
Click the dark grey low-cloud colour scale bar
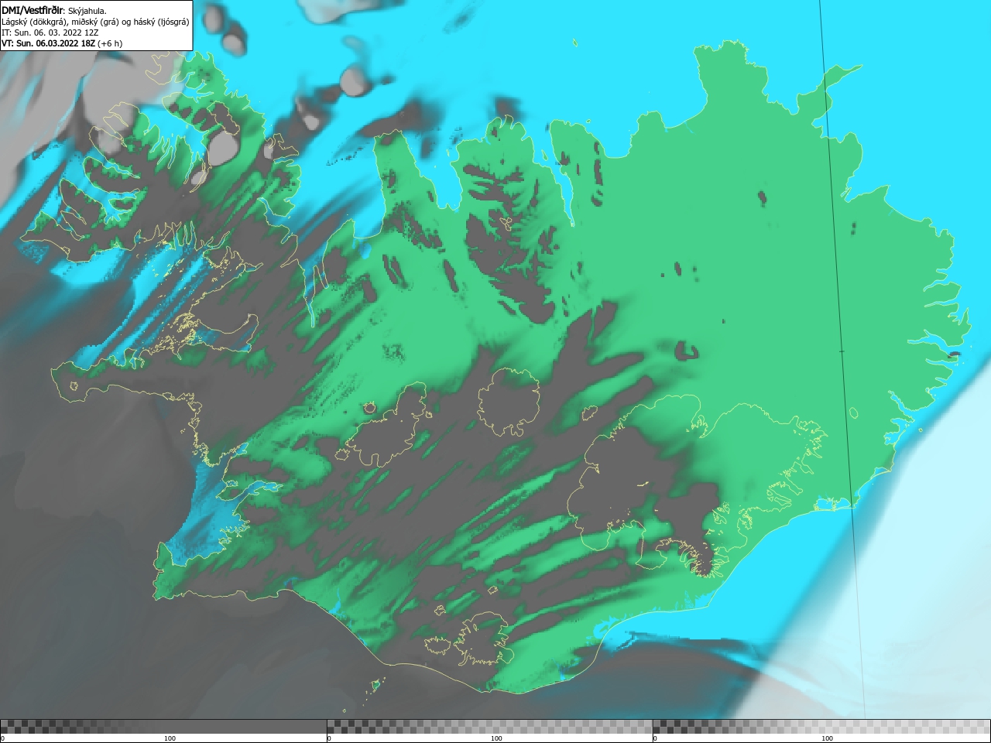tap(163, 727)
